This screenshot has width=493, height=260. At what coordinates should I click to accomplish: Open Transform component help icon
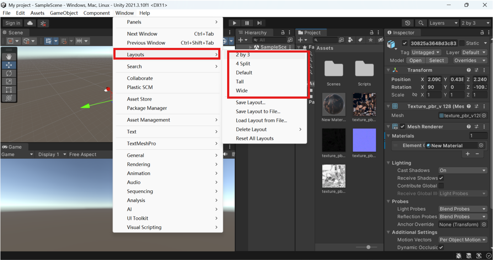click(469, 70)
